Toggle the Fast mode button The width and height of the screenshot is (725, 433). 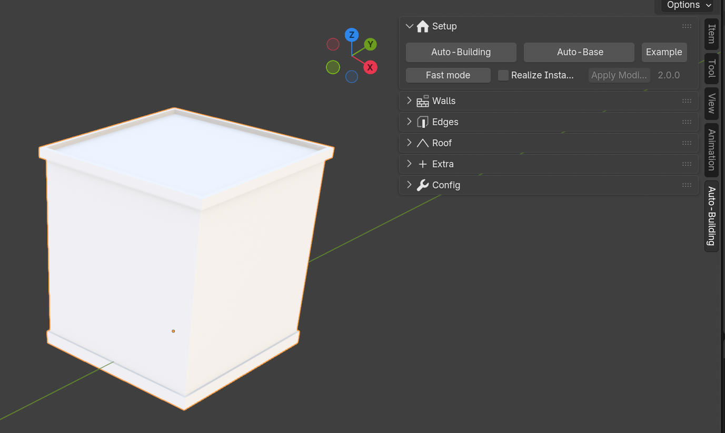pos(448,75)
